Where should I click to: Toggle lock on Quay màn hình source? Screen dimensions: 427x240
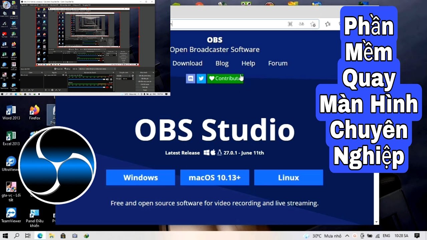pos(66,75)
